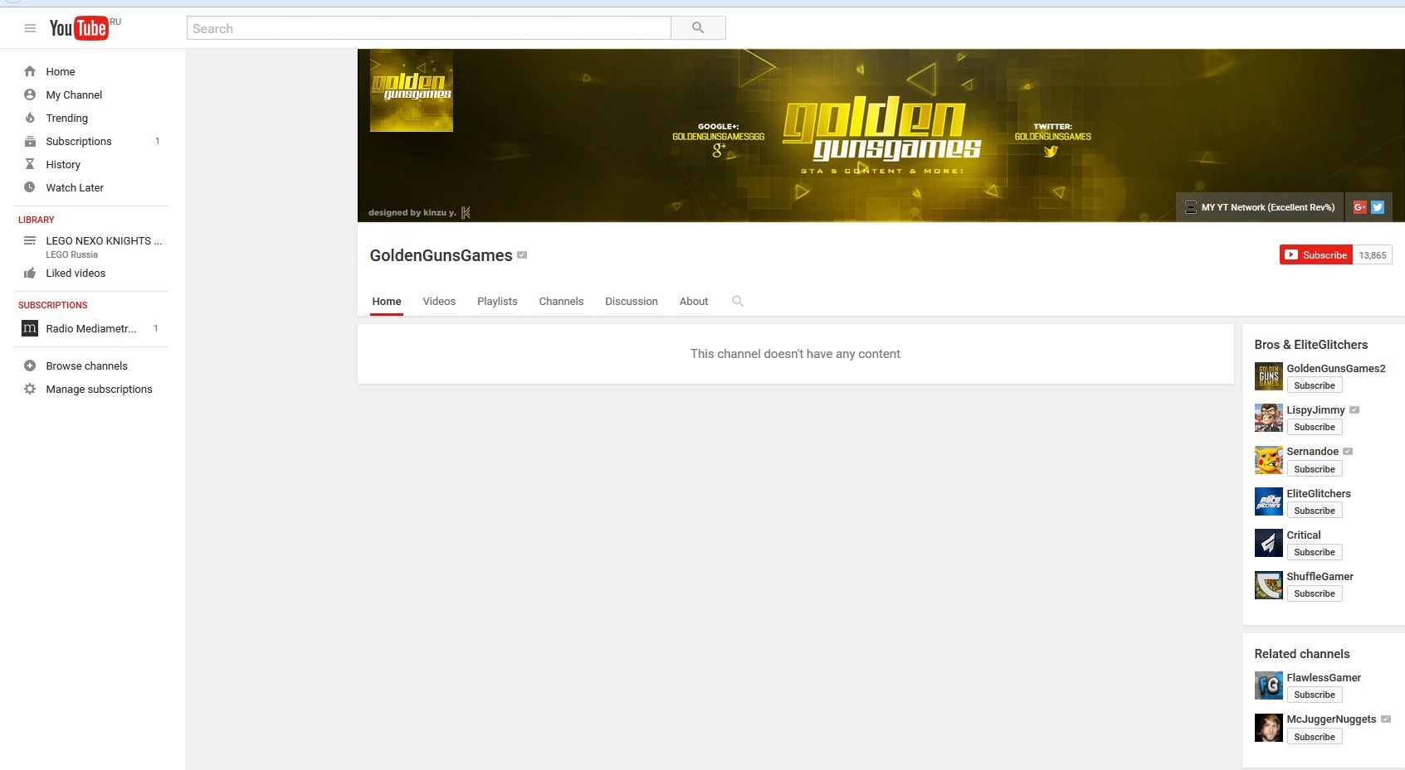Click GoldenGunsGames2 channel thumbnail

pos(1269,376)
